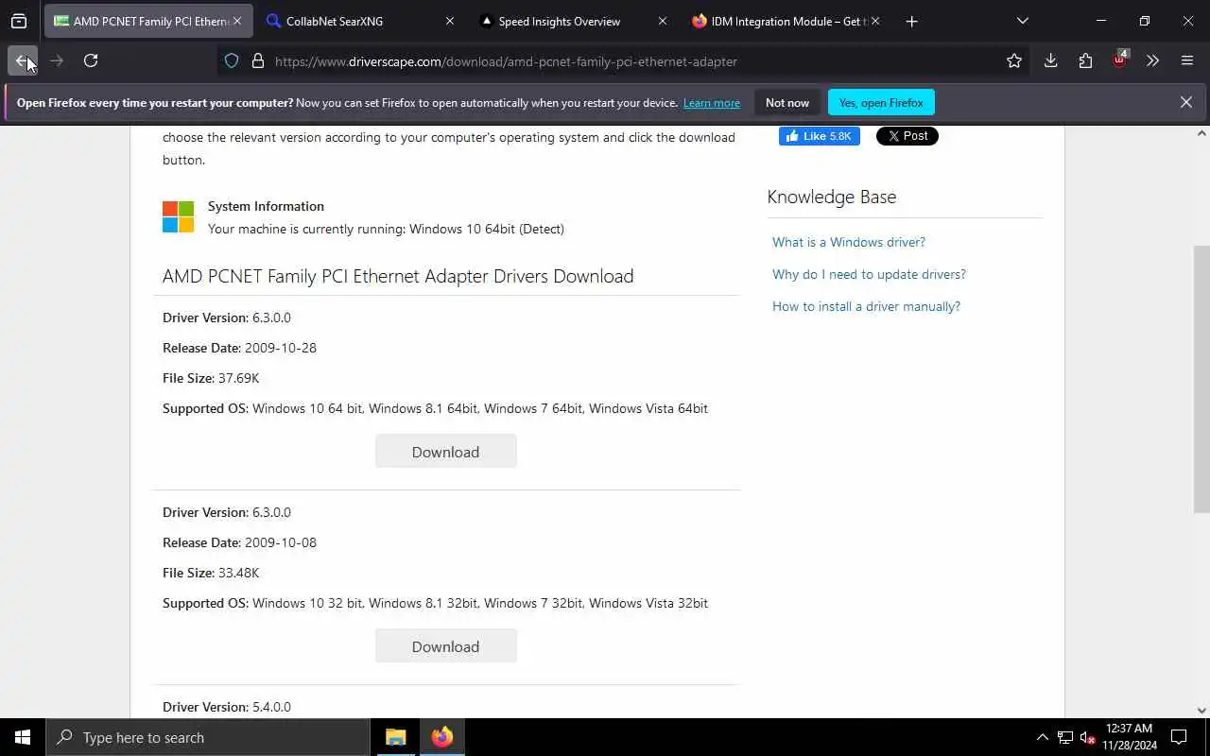Open What is a Windows driver? link
Screen dimensions: 1210x756
(849, 242)
